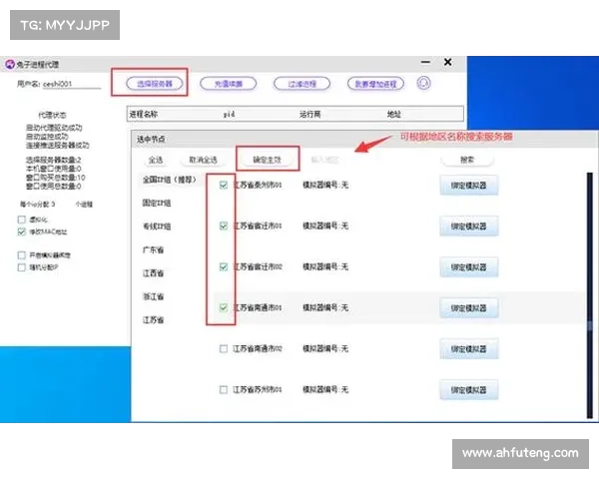Check node 江苏省南通市02
Viewport: 599px width, 479px height.
click(x=224, y=348)
